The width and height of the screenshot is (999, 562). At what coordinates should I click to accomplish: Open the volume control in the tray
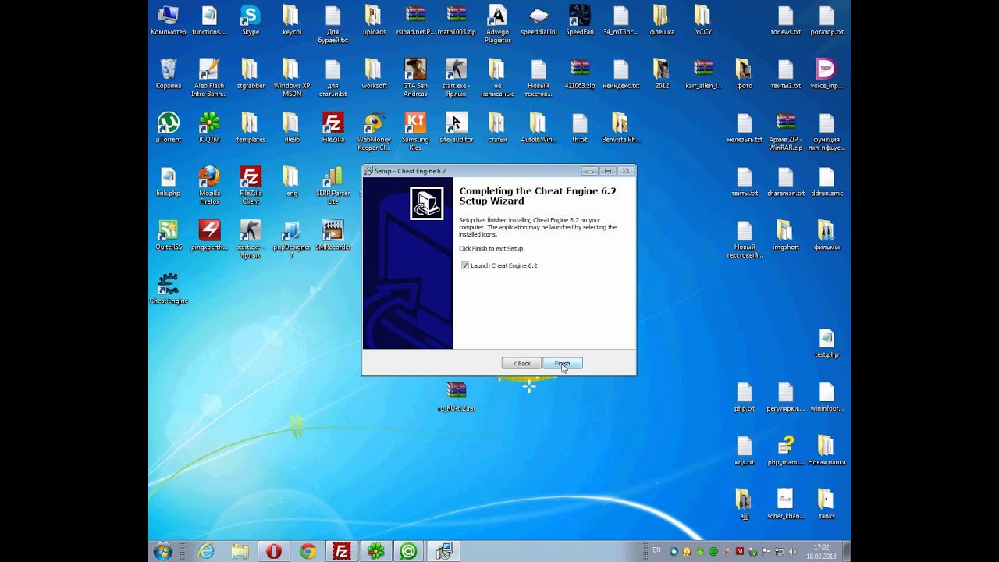coord(791,551)
